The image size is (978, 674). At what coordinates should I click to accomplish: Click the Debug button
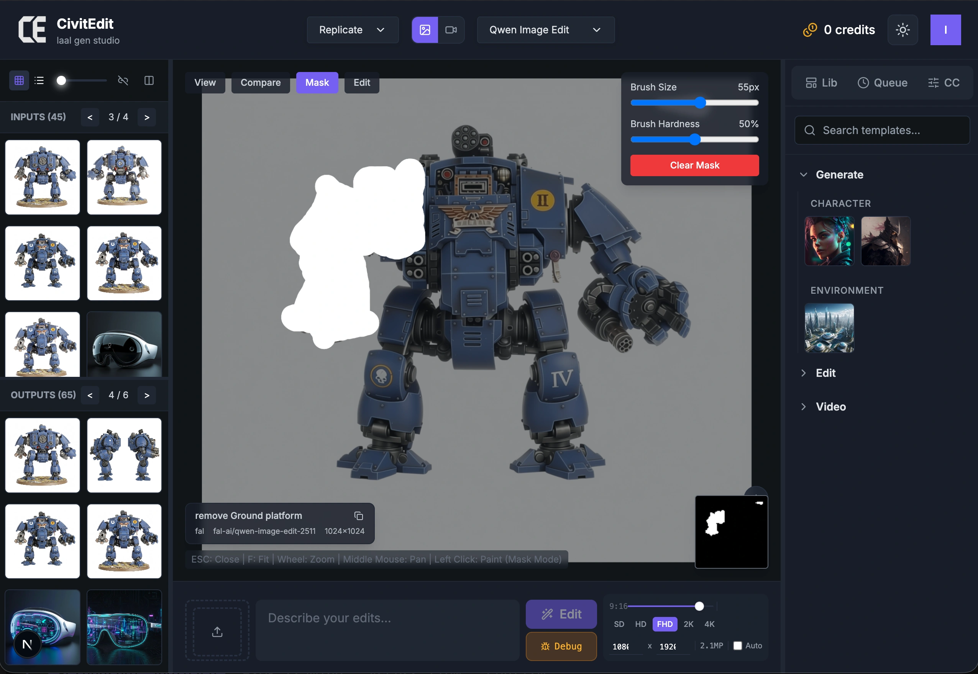(561, 646)
